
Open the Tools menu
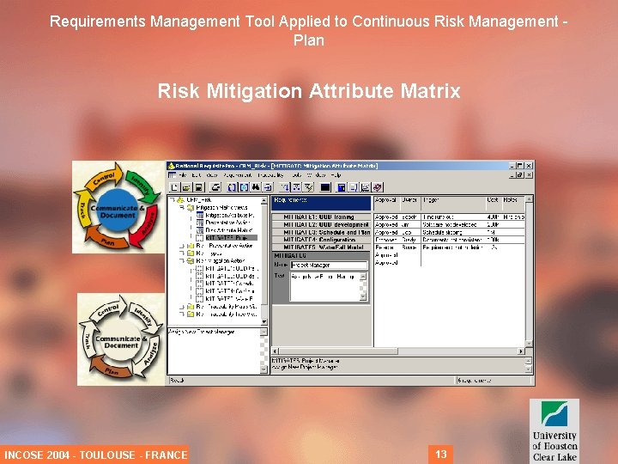coord(296,174)
